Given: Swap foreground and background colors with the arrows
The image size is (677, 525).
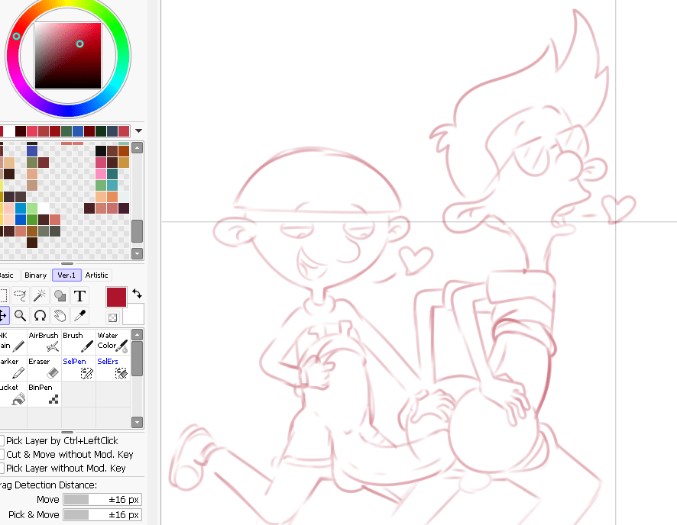Looking at the screenshot, I should pyautogui.click(x=138, y=293).
